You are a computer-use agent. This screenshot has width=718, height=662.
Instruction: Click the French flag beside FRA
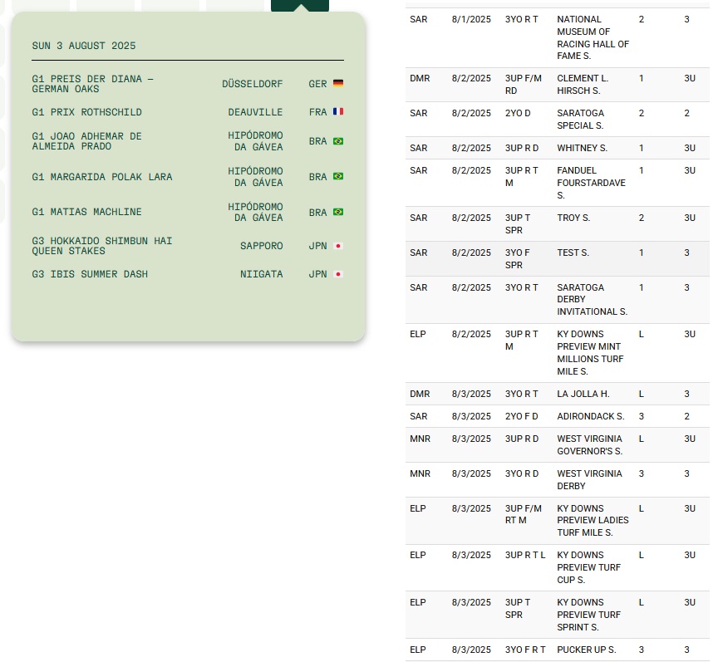click(338, 111)
